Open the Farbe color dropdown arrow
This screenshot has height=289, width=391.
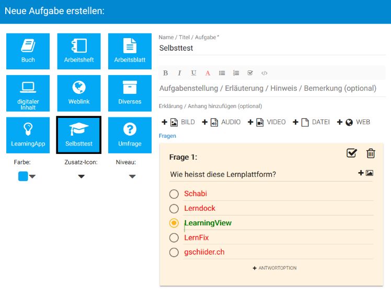(32, 177)
